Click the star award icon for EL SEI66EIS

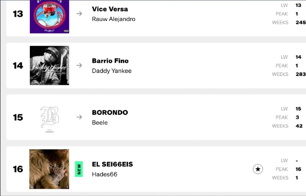(x=258, y=169)
